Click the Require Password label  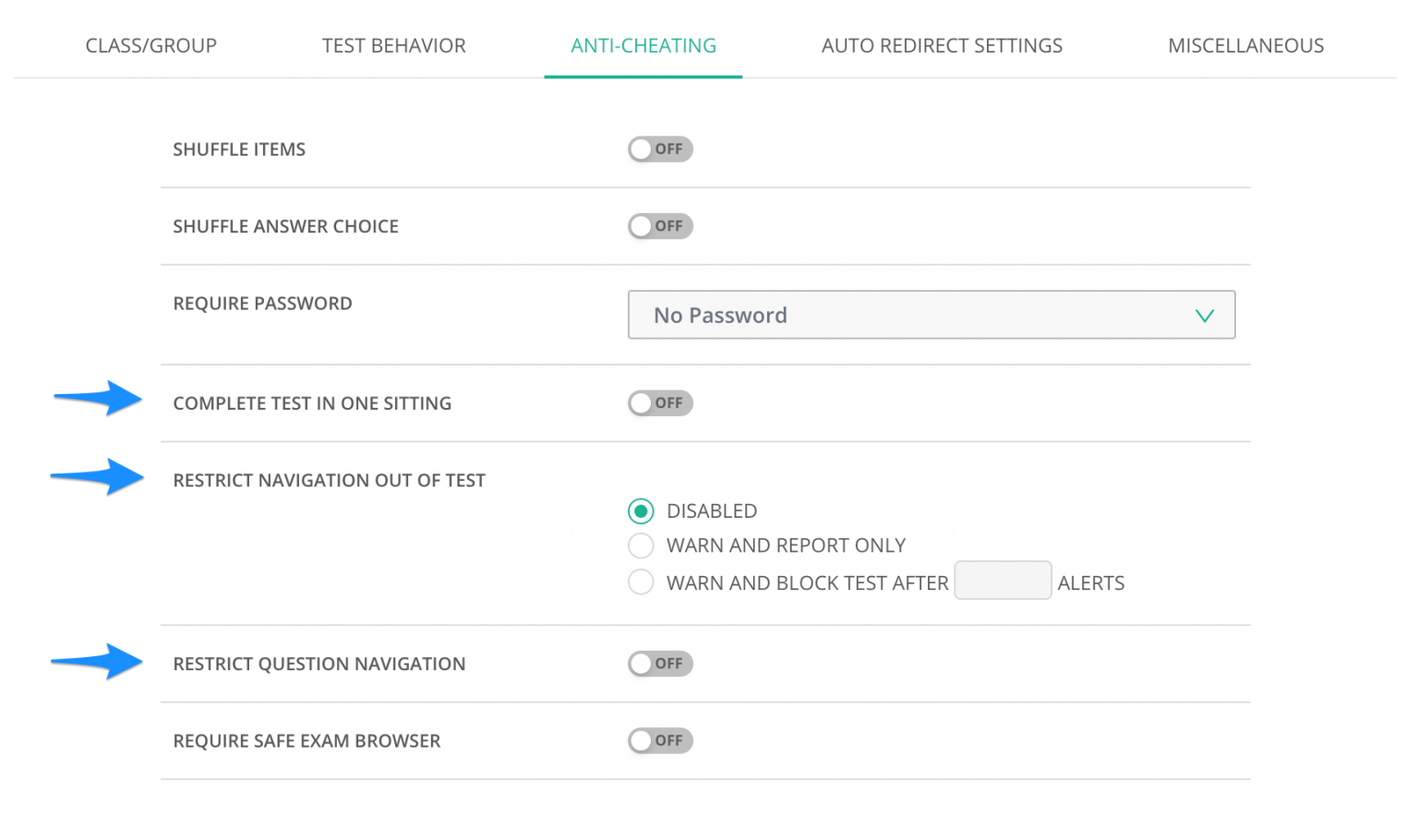tap(263, 304)
